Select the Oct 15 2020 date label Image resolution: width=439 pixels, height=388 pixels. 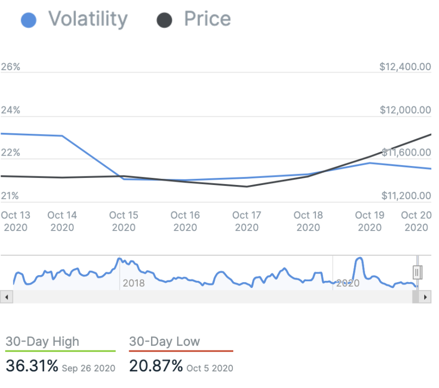124,221
